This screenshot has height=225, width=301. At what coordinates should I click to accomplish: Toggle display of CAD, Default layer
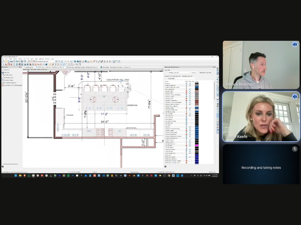click(190, 113)
